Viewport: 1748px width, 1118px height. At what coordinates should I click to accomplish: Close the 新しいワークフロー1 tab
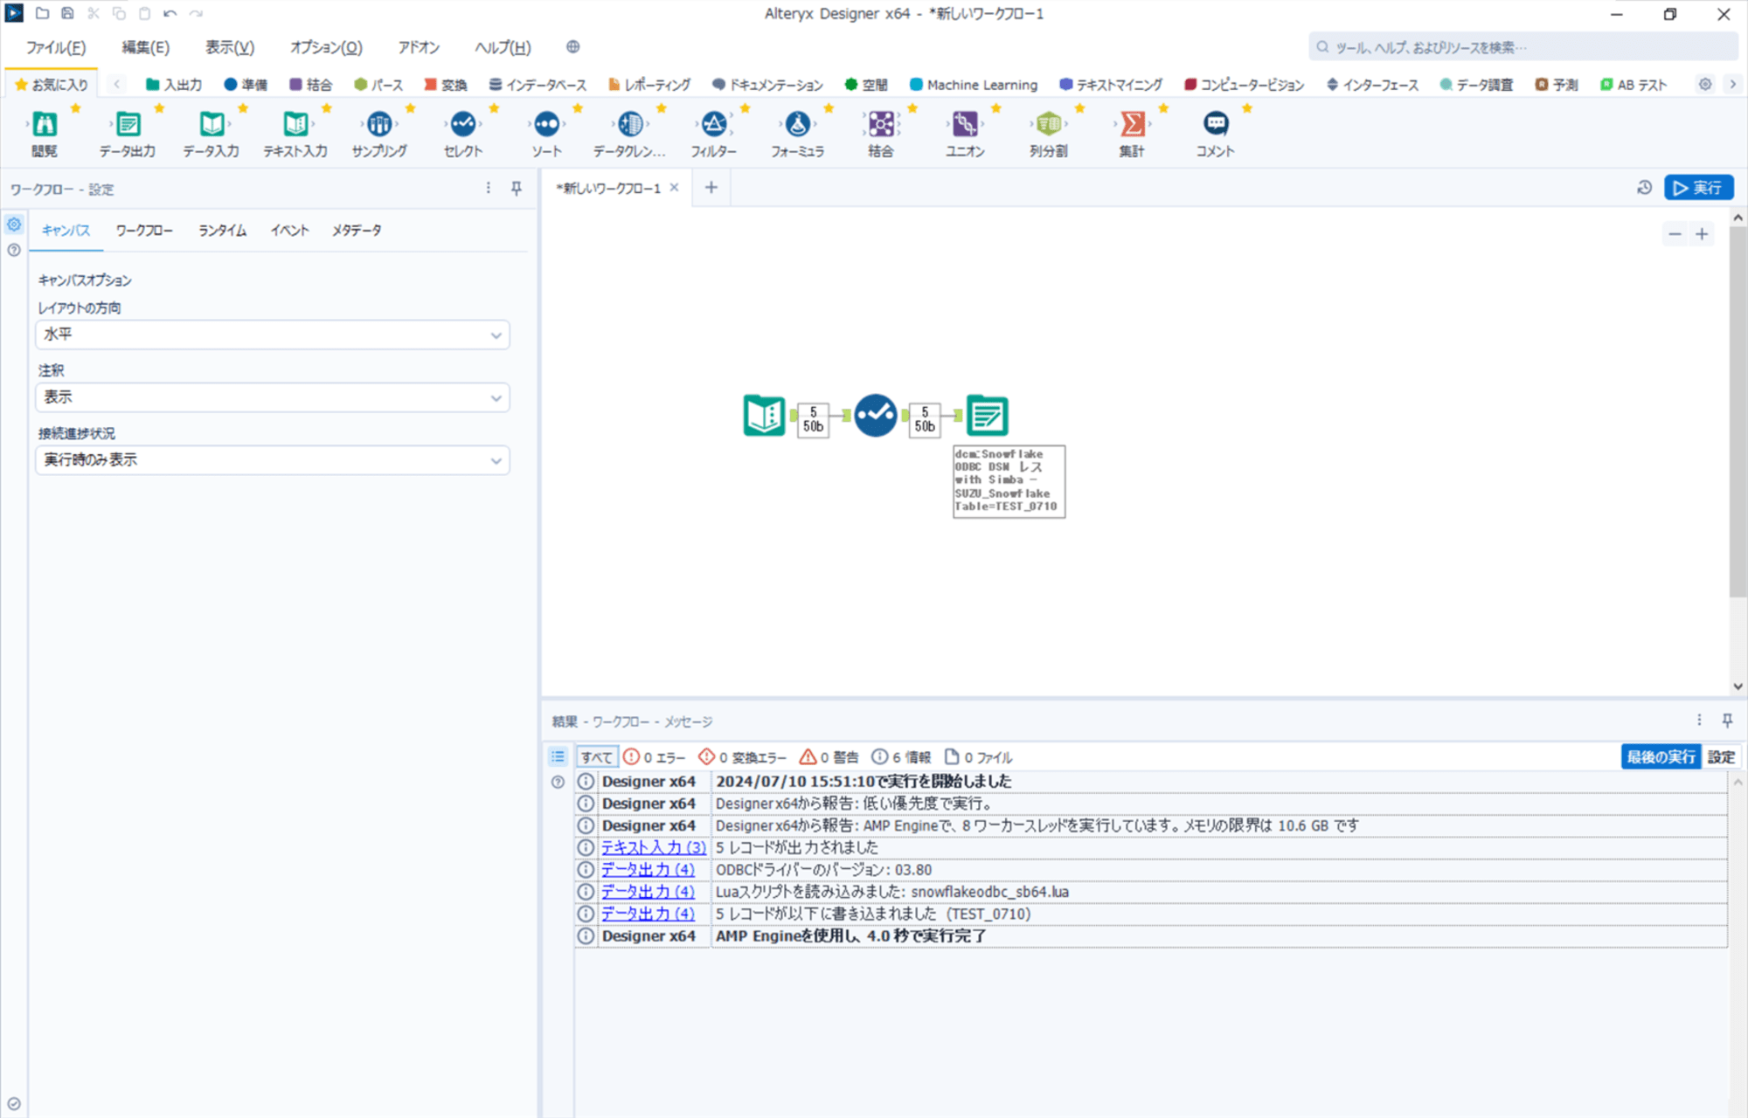[674, 188]
